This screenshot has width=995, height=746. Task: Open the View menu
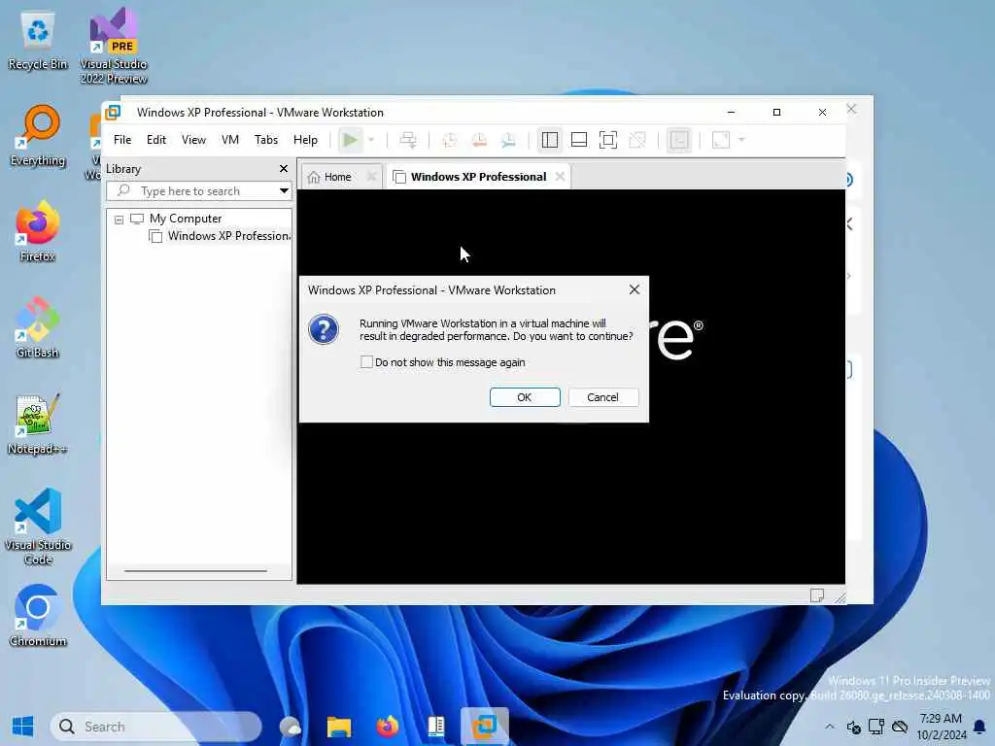coord(193,140)
